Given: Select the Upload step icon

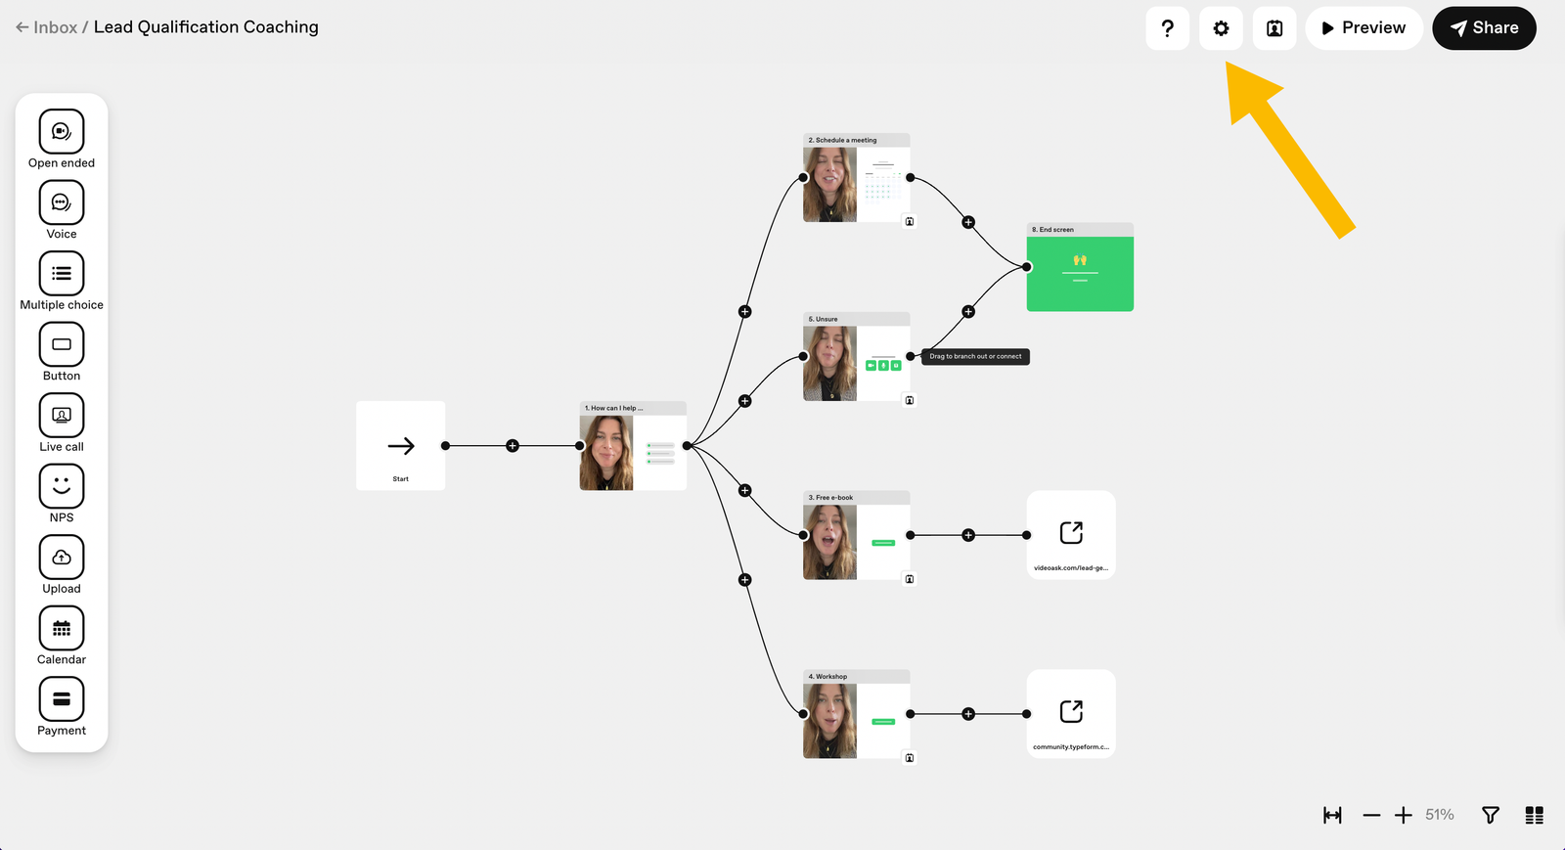Looking at the screenshot, I should click(x=62, y=557).
